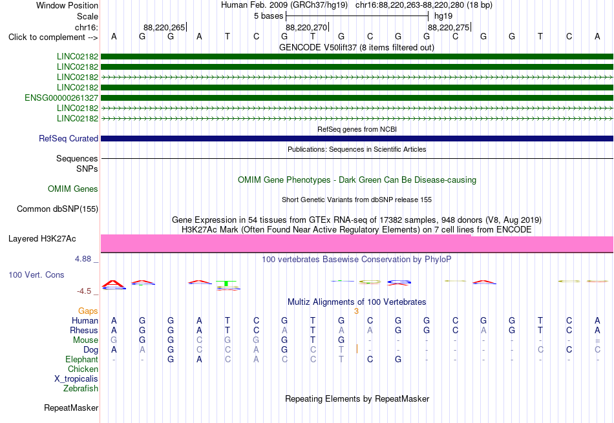
Task: Click the orange gap count '3'
Action: click(356, 311)
